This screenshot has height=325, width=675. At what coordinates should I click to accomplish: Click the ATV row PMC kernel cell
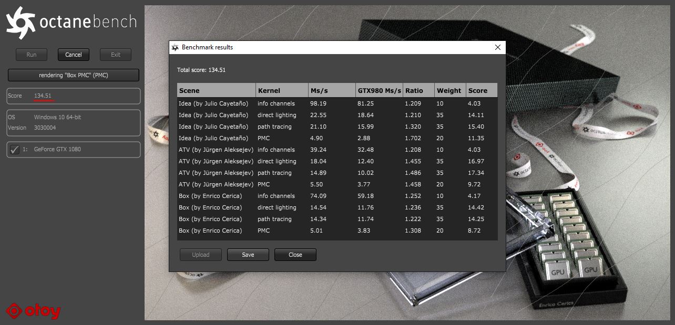[264, 184]
